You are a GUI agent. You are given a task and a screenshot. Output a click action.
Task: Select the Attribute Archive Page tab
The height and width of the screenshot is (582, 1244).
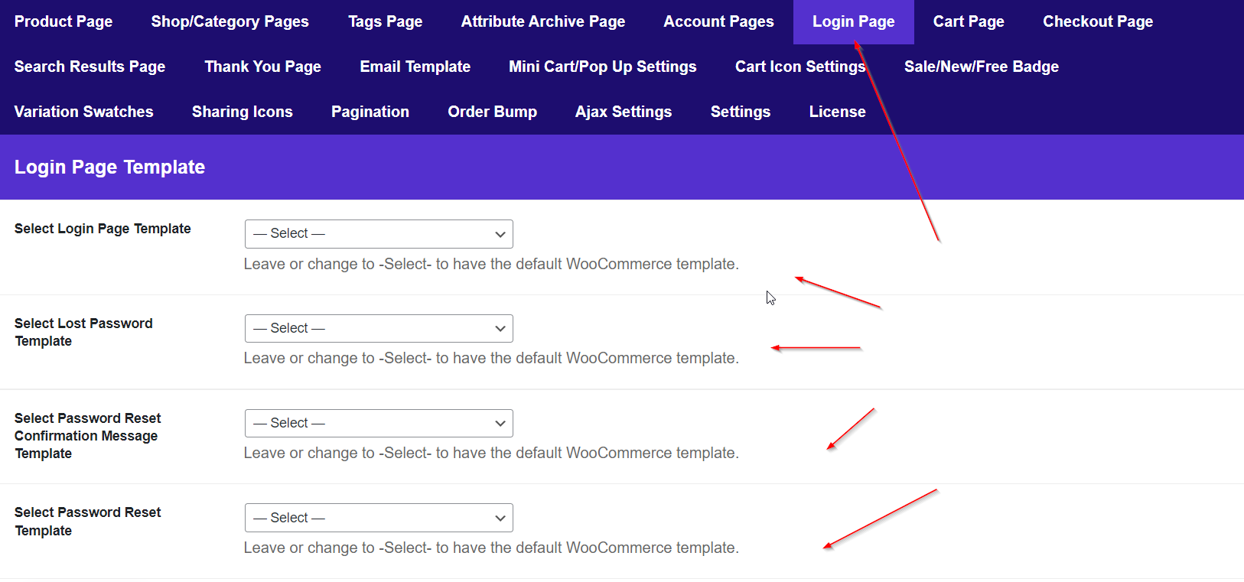pyautogui.click(x=542, y=22)
